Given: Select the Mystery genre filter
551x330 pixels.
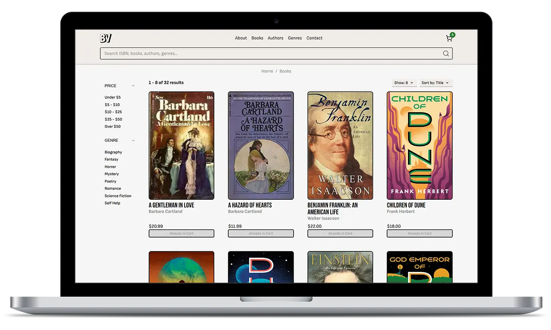Looking at the screenshot, I should [111, 174].
